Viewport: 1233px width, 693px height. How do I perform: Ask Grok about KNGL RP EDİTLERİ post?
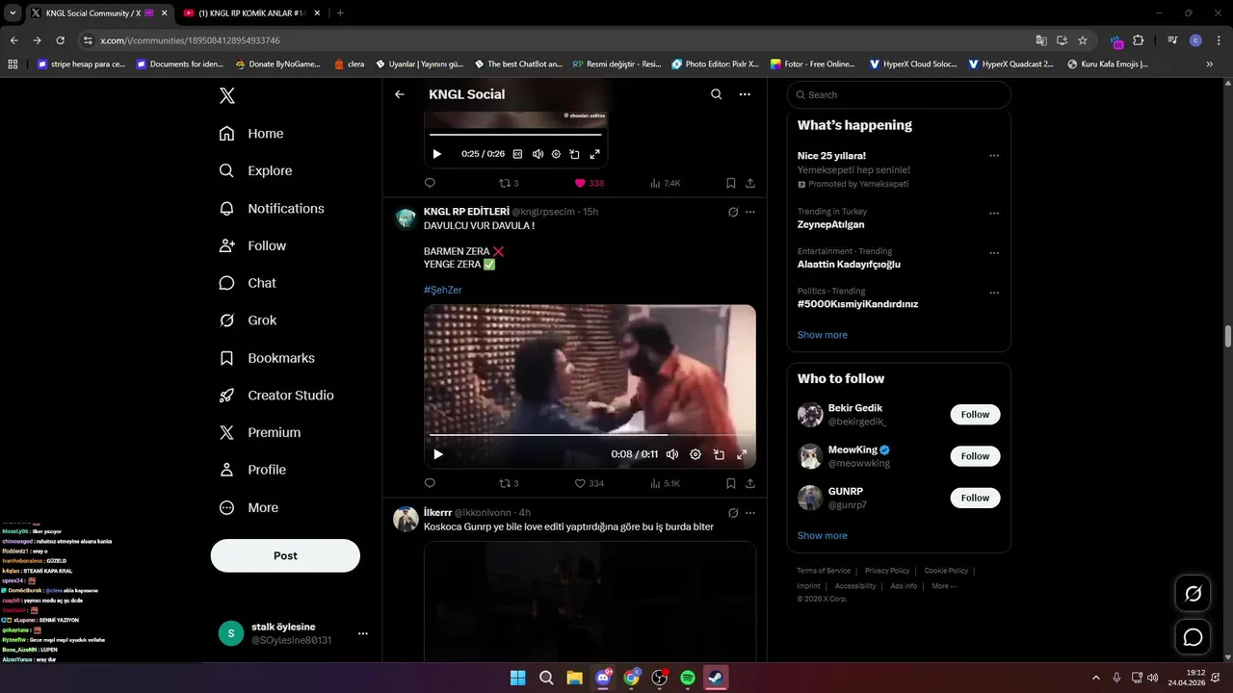coord(733,212)
